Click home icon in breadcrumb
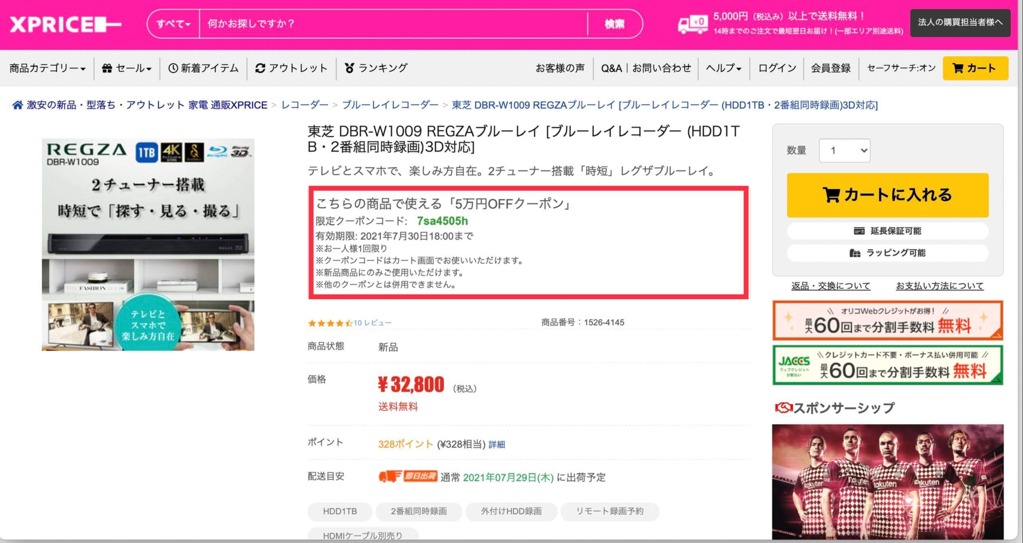 pyautogui.click(x=17, y=105)
